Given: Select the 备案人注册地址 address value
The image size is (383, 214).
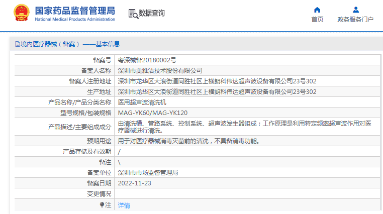Looking at the screenshot, I should click(217, 81).
